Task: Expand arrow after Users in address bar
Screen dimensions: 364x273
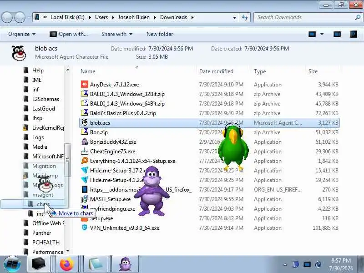Action: (x=113, y=17)
